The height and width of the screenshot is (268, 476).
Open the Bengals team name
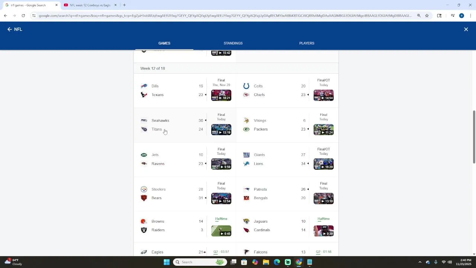pyautogui.click(x=261, y=198)
